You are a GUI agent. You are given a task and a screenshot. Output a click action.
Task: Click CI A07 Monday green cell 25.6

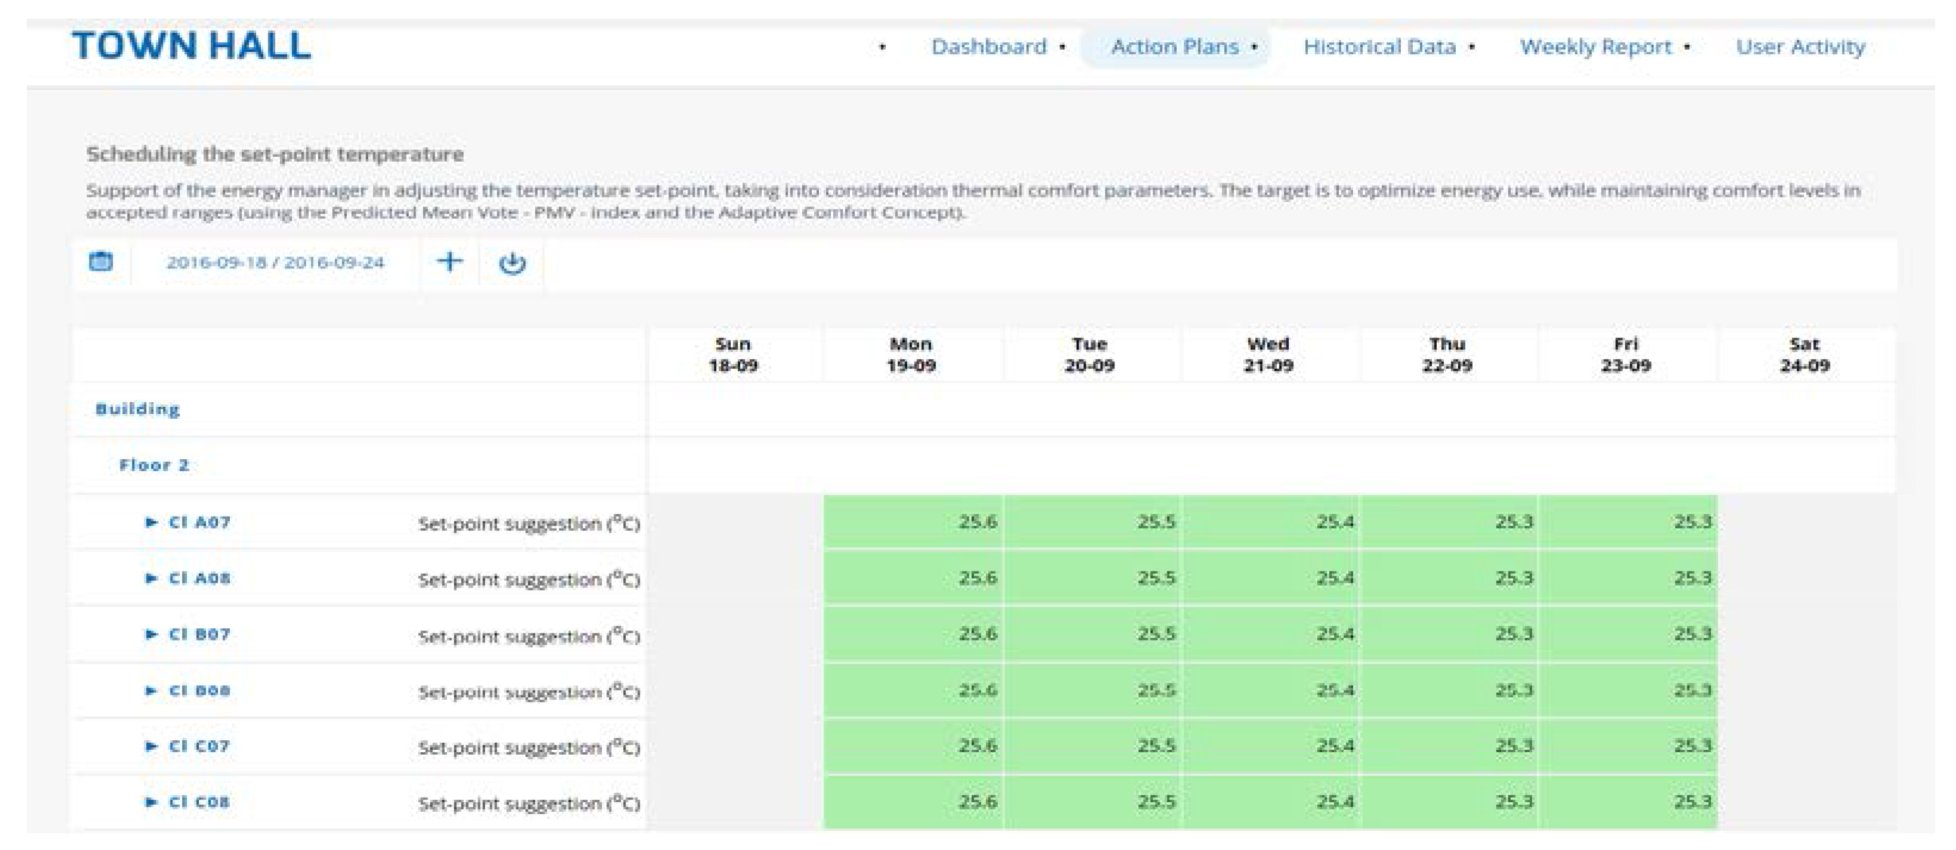pyautogui.click(x=913, y=522)
